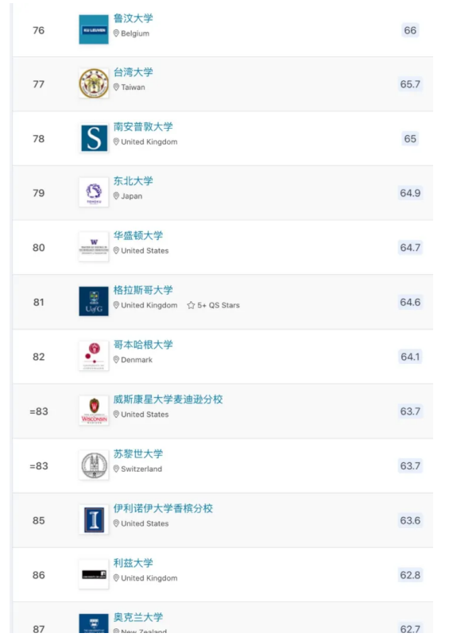457x637 pixels.
Task: Open the 鲁汶大学 link
Action: coord(133,18)
